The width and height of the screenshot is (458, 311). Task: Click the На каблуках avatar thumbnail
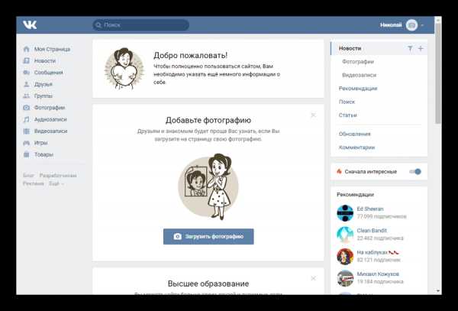(x=345, y=256)
